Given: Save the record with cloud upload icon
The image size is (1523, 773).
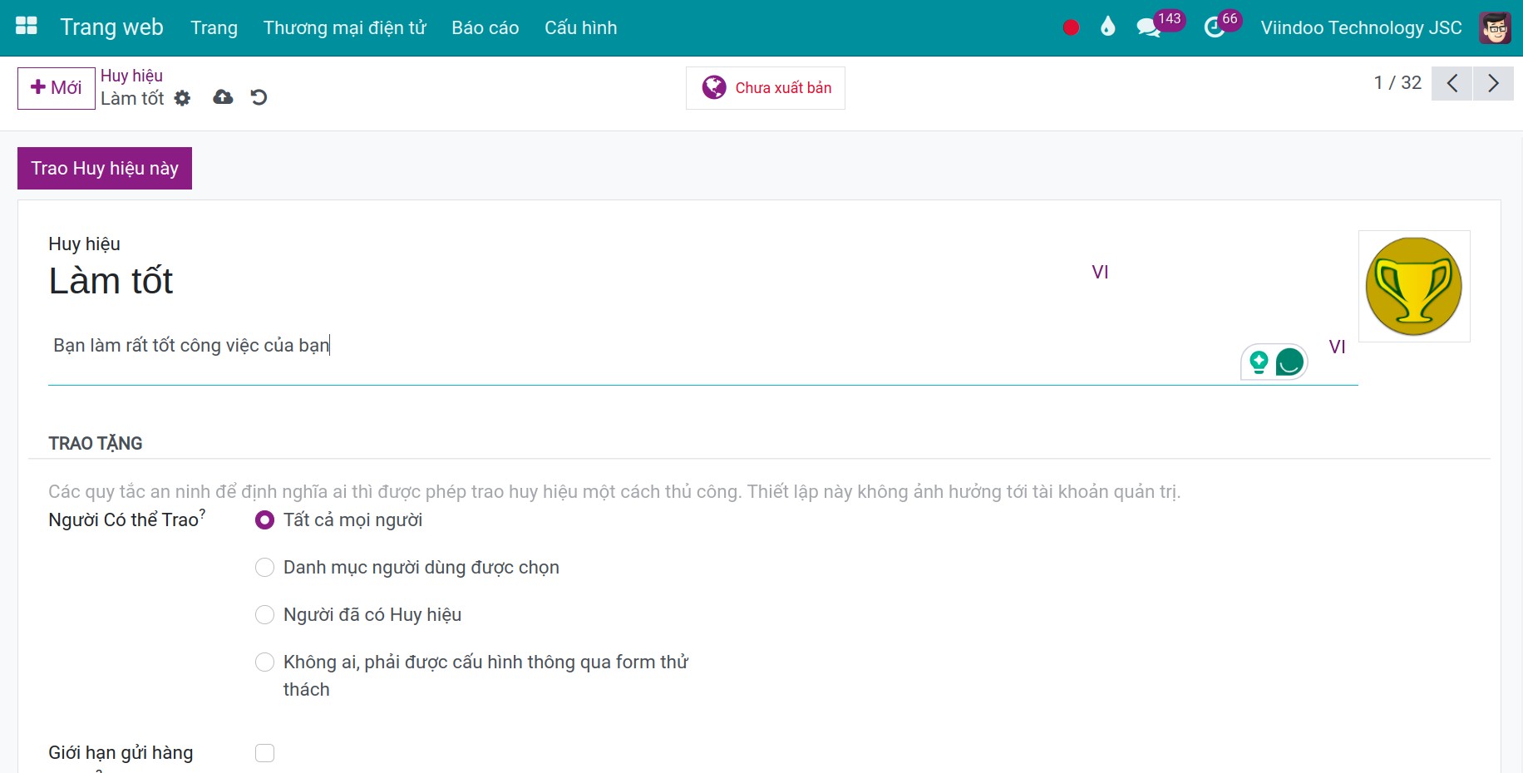Looking at the screenshot, I should tap(223, 97).
